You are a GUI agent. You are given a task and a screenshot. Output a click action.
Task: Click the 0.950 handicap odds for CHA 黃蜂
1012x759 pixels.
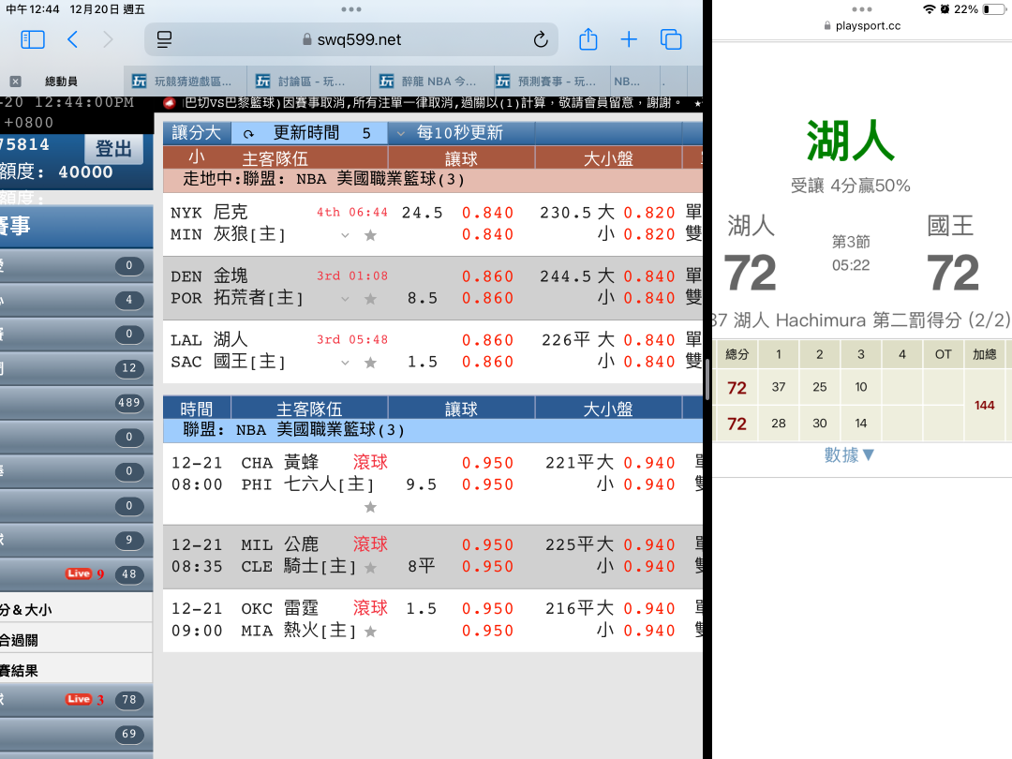click(x=487, y=464)
